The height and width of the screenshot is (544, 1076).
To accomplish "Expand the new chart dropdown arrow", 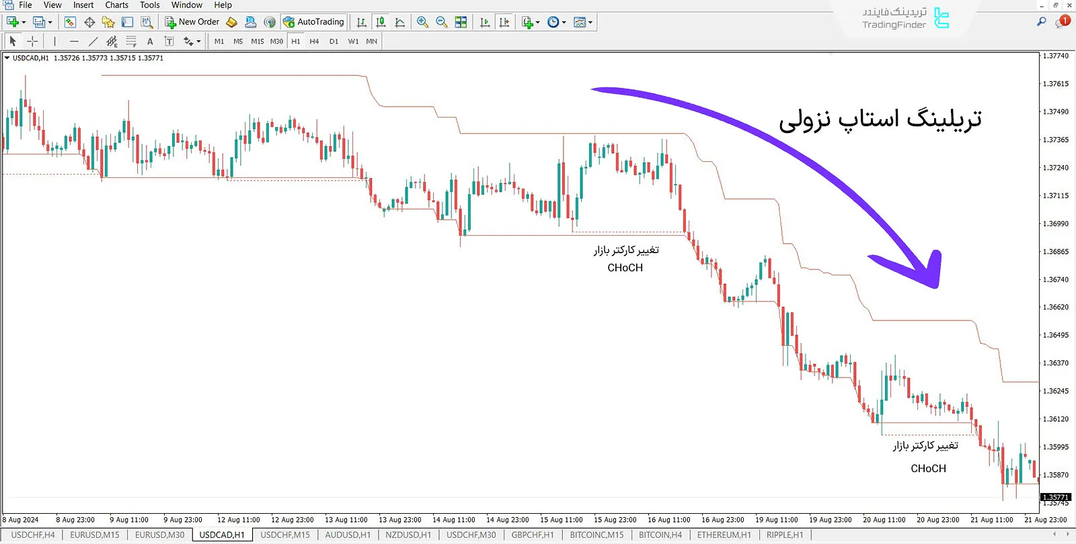I will [x=24, y=22].
